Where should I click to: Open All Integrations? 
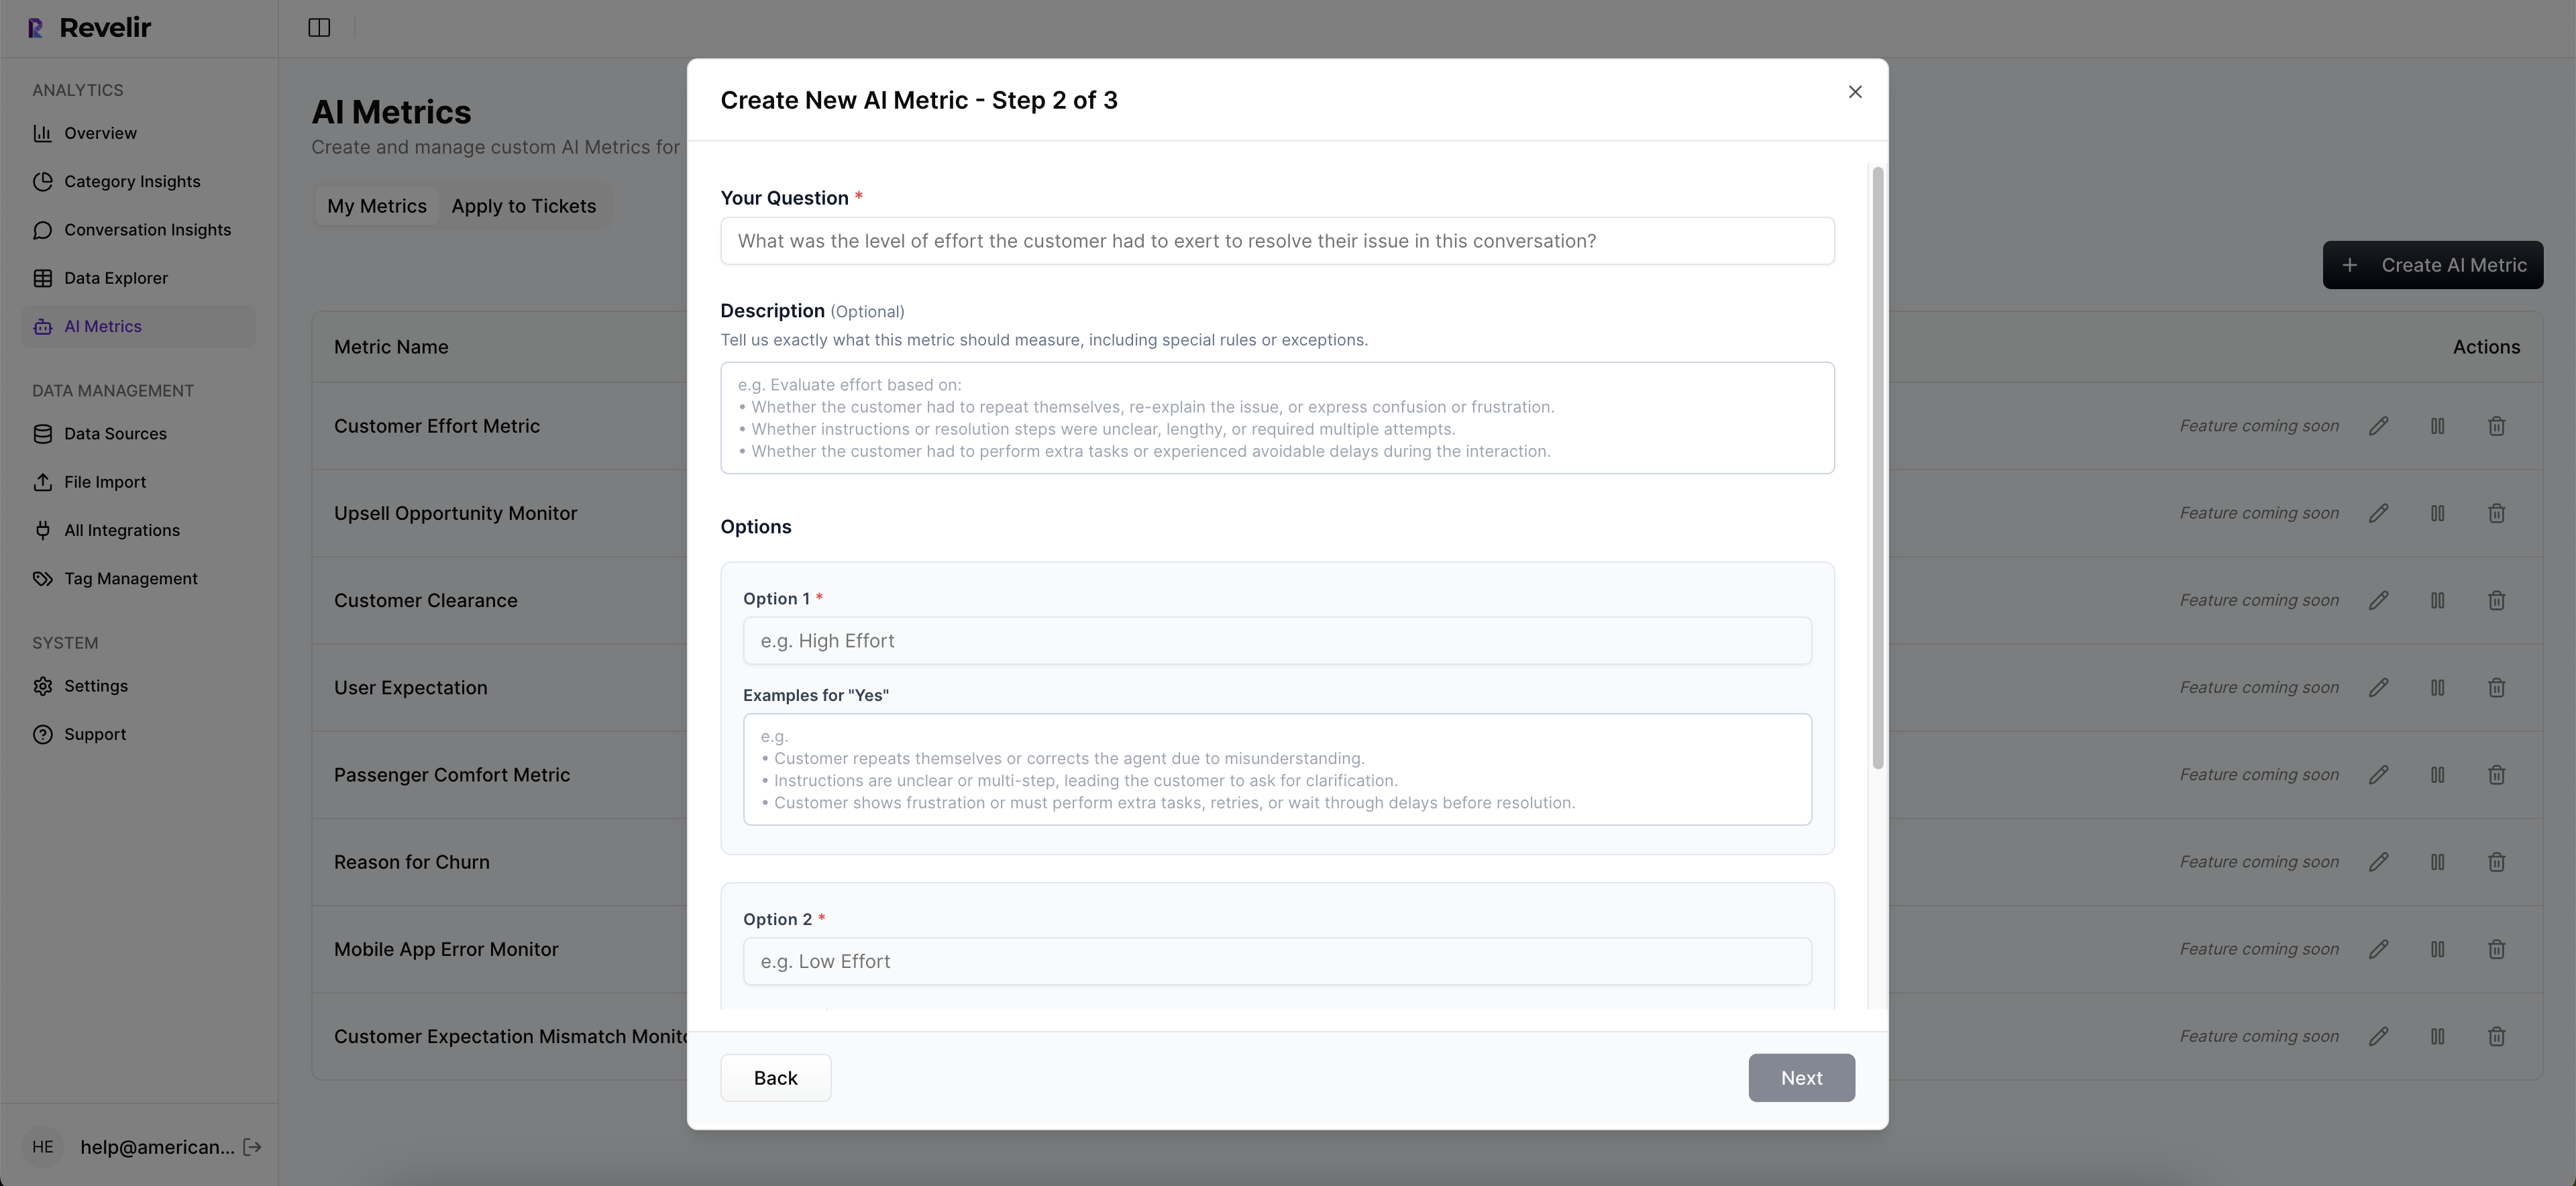coord(122,529)
